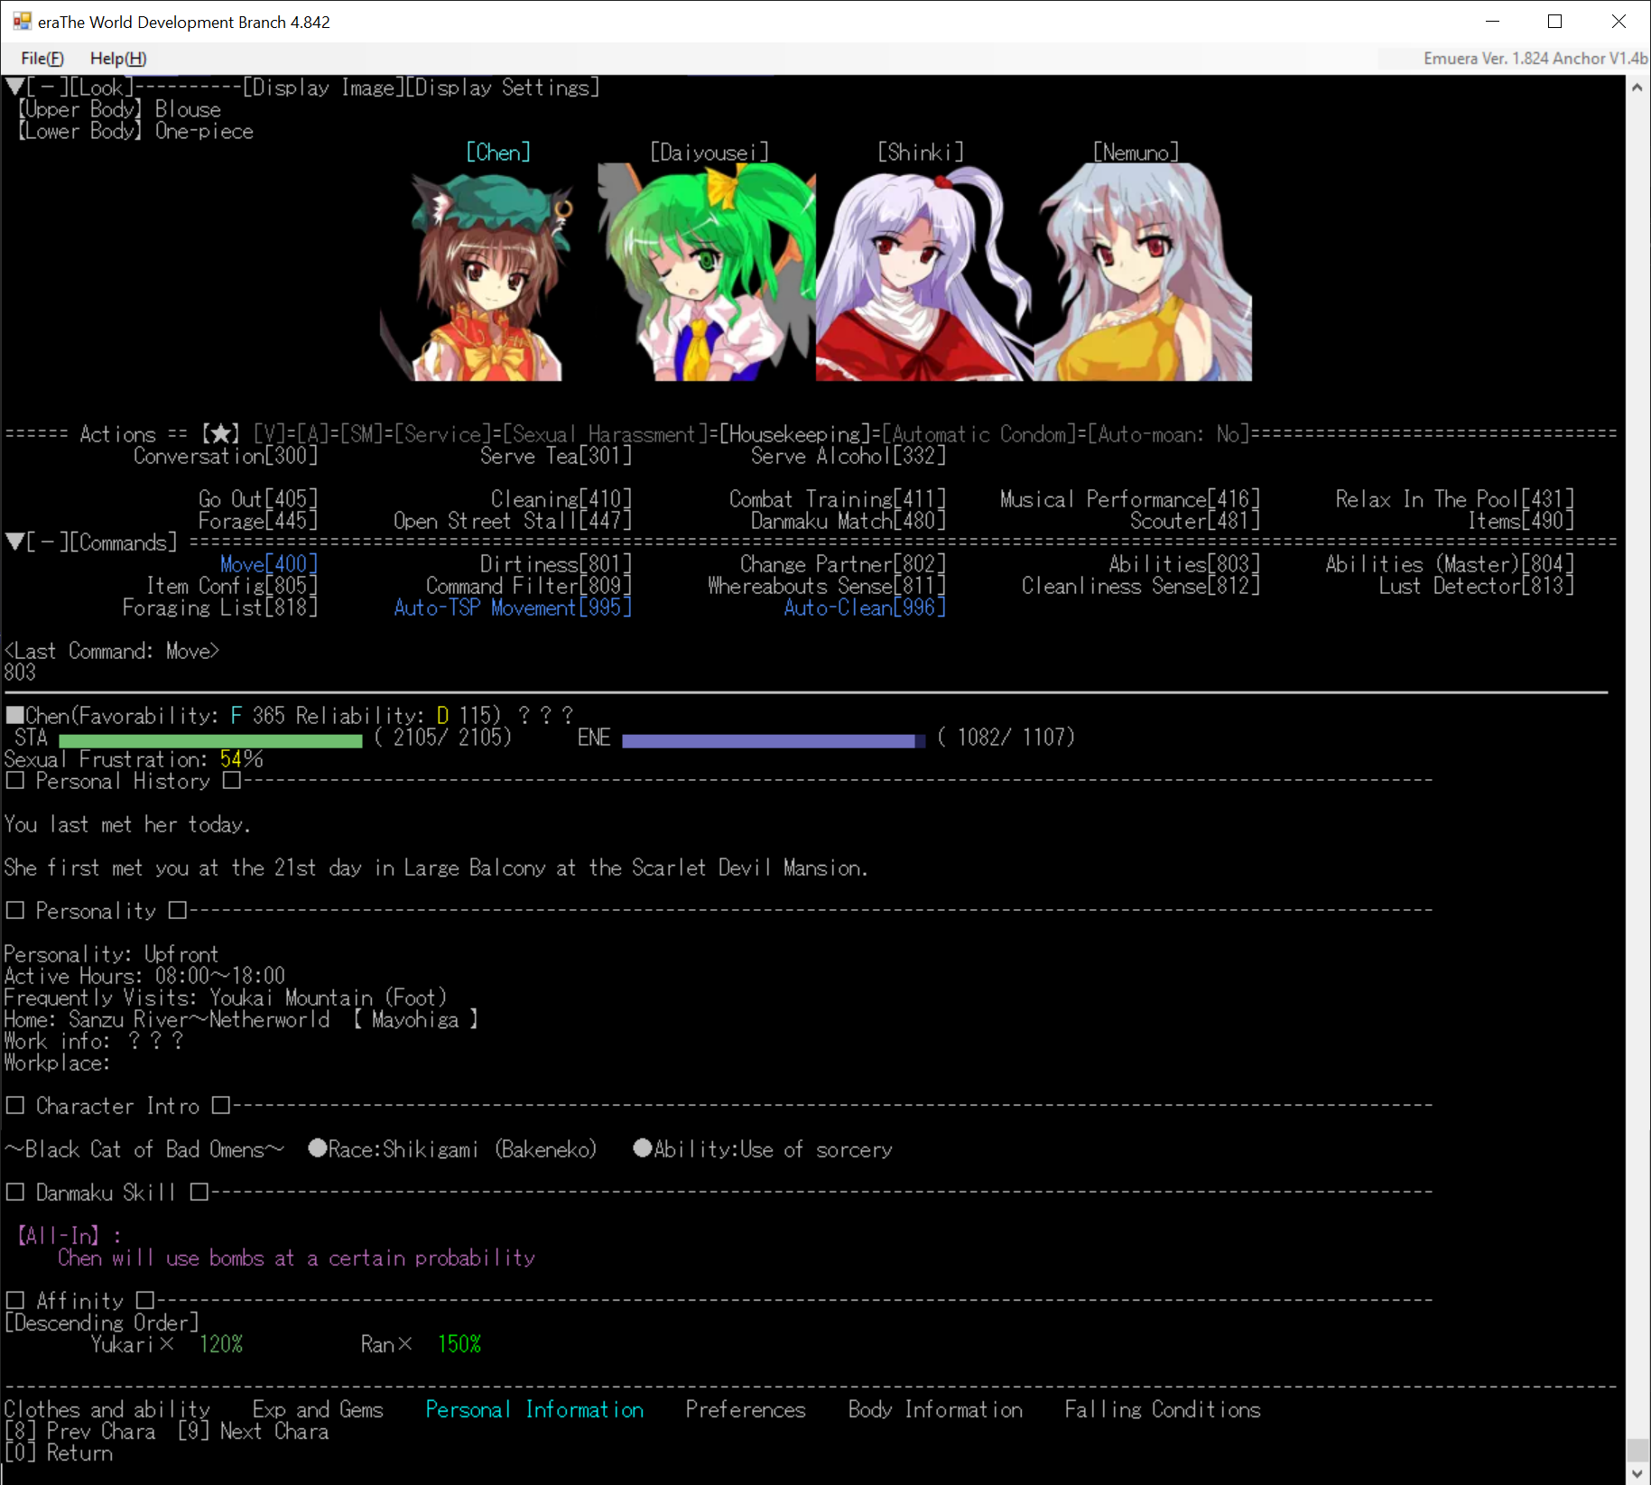The width and height of the screenshot is (1651, 1485).
Task: Open Abilities[803]
Action: [x=1184, y=564]
